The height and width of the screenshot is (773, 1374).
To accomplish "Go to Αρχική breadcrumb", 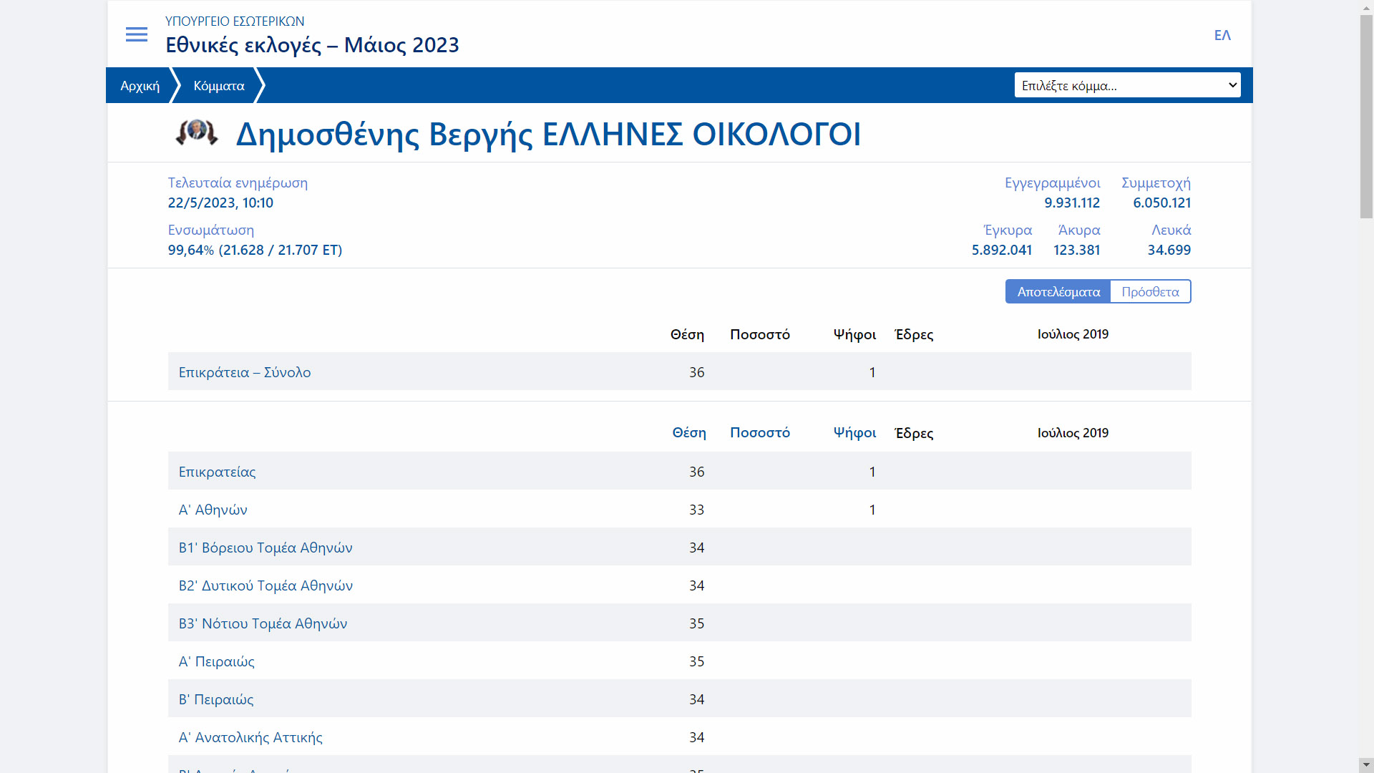I will click(x=140, y=86).
